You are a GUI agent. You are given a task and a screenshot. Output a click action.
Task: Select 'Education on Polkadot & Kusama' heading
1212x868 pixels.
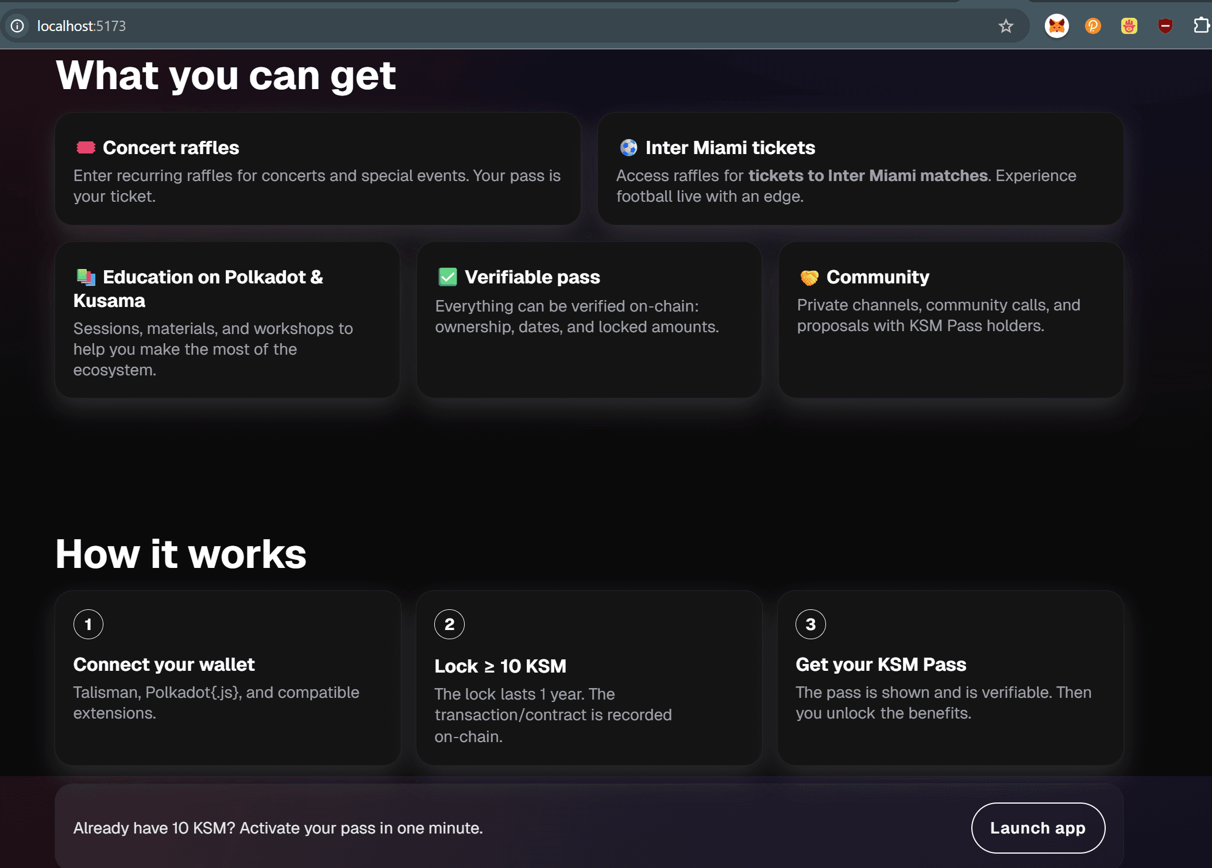[198, 289]
